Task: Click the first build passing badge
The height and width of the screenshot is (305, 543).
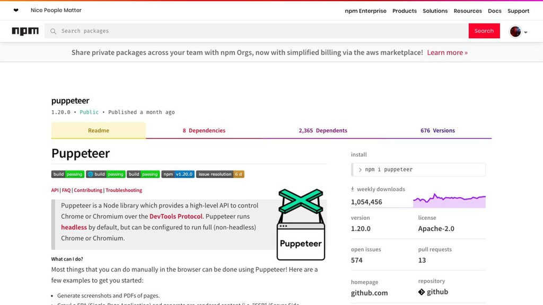Action: coord(68,174)
